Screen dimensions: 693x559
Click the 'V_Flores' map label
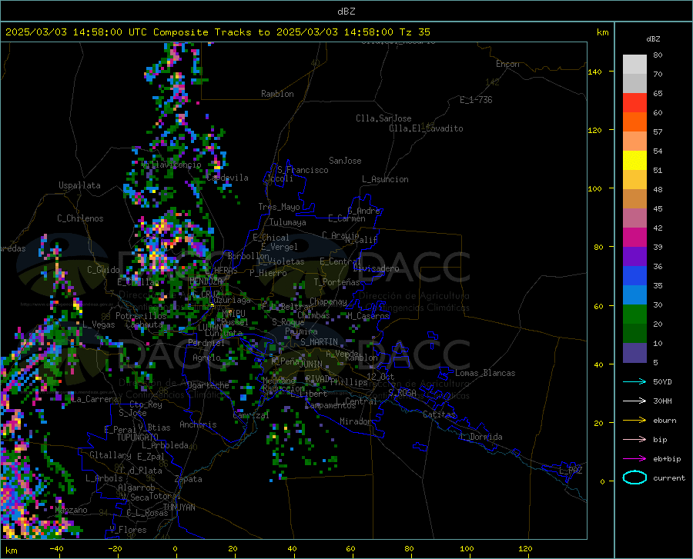pos(128,530)
